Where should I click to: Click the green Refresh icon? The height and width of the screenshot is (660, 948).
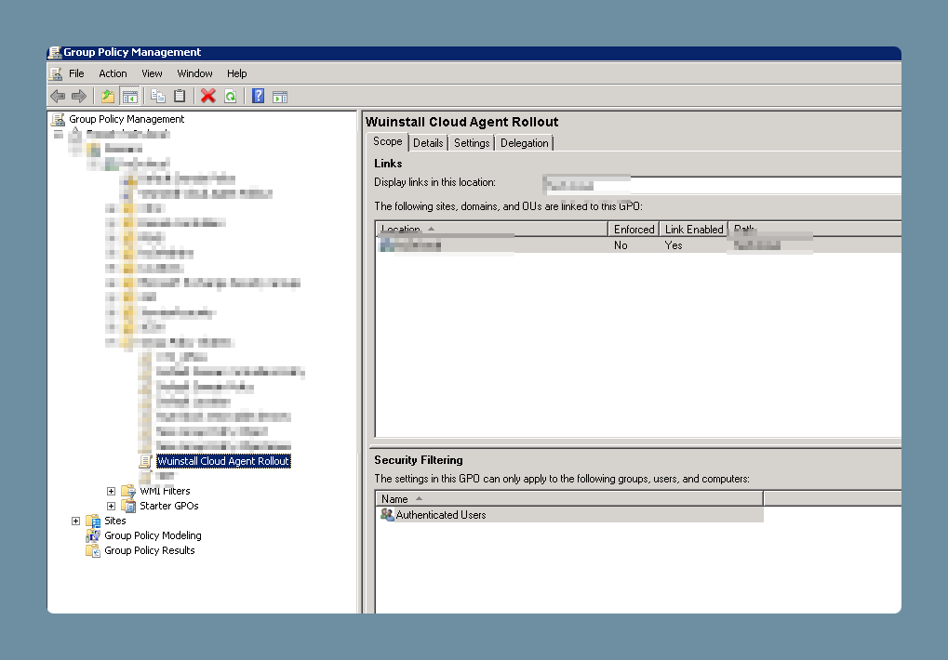pyautogui.click(x=231, y=96)
